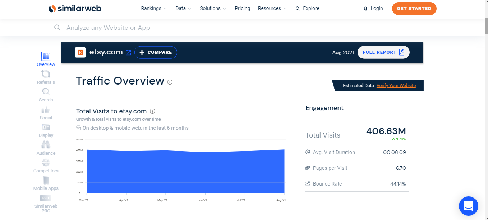Click the info icon next to Traffic Overview

[x=170, y=82]
